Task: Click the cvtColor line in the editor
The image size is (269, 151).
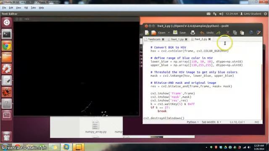Action: click(190, 51)
